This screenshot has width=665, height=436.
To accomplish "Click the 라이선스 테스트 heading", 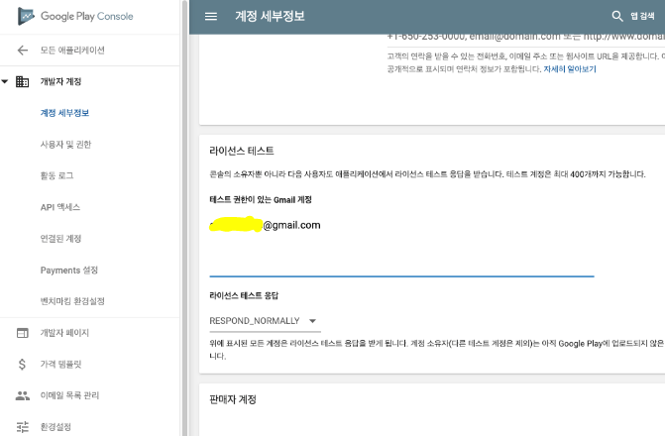I will [241, 151].
